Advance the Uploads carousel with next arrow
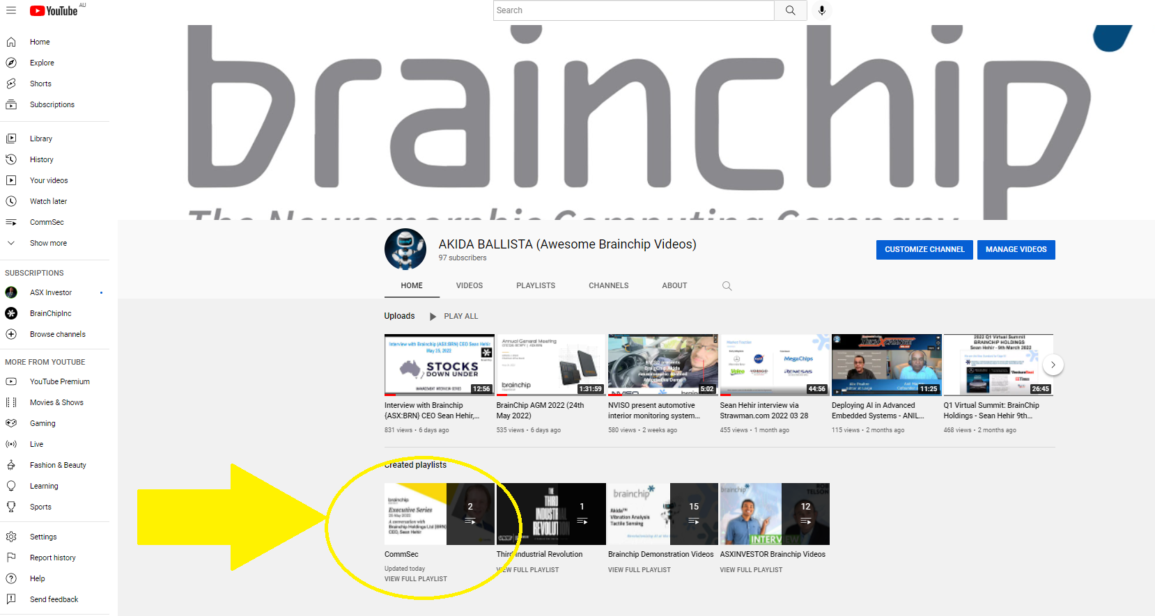This screenshot has width=1155, height=616. (x=1053, y=365)
